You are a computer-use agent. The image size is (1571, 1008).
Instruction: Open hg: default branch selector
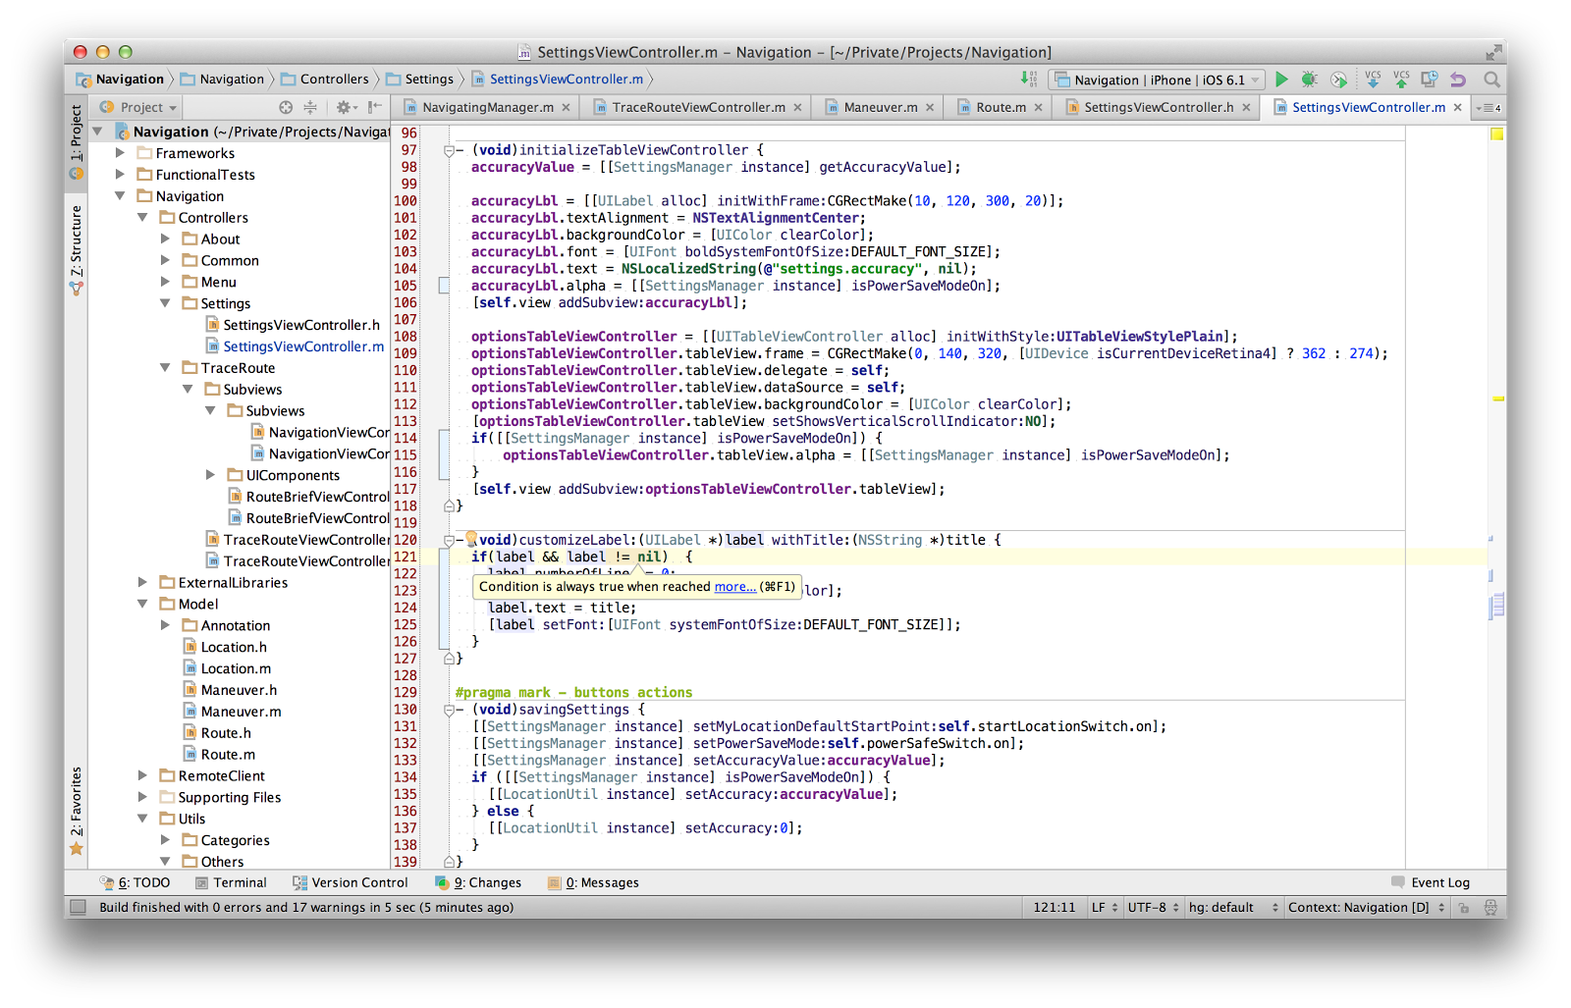1233,907
